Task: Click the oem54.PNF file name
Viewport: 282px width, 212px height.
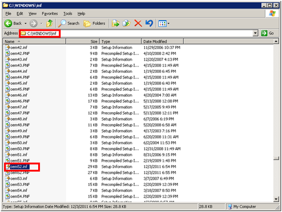Action: click(20, 196)
